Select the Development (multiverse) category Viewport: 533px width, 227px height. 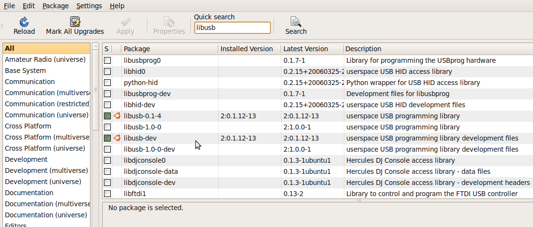[x=46, y=170]
